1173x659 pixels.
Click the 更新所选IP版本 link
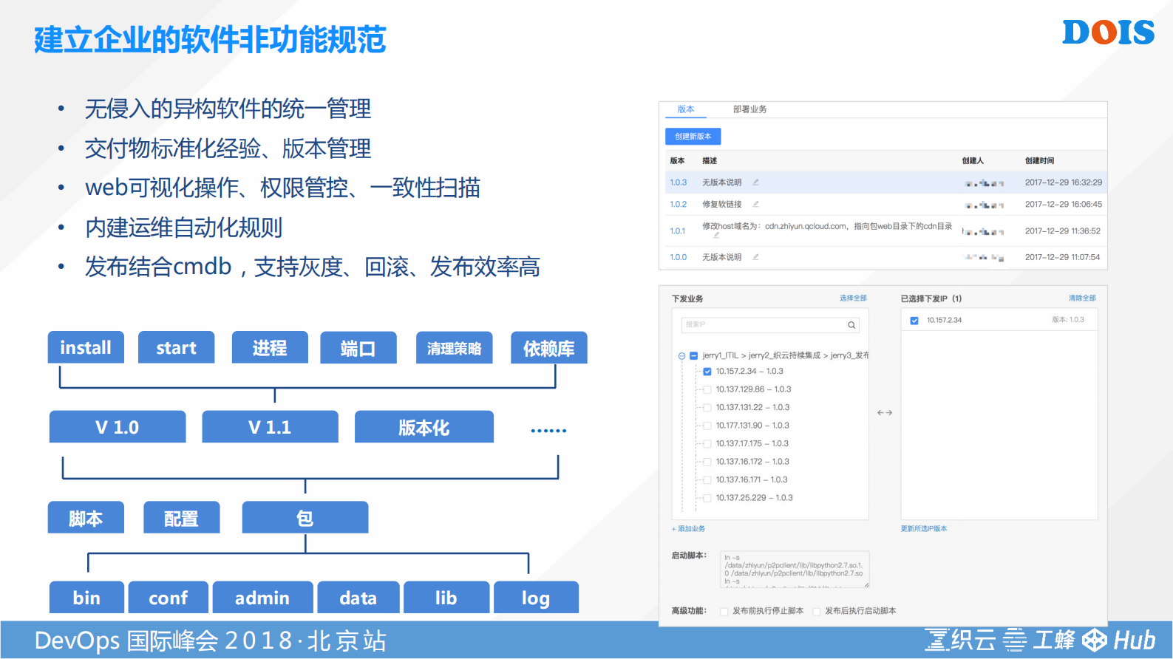pyautogui.click(x=924, y=529)
